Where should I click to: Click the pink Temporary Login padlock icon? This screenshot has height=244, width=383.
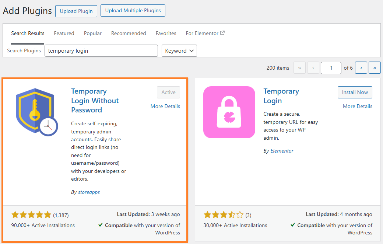[229, 112]
